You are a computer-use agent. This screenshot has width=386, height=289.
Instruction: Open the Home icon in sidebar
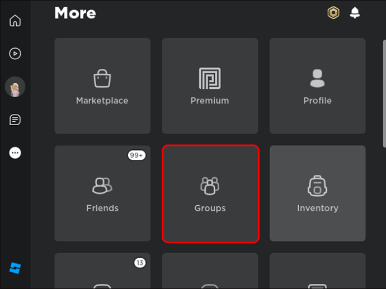(x=15, y=21)
